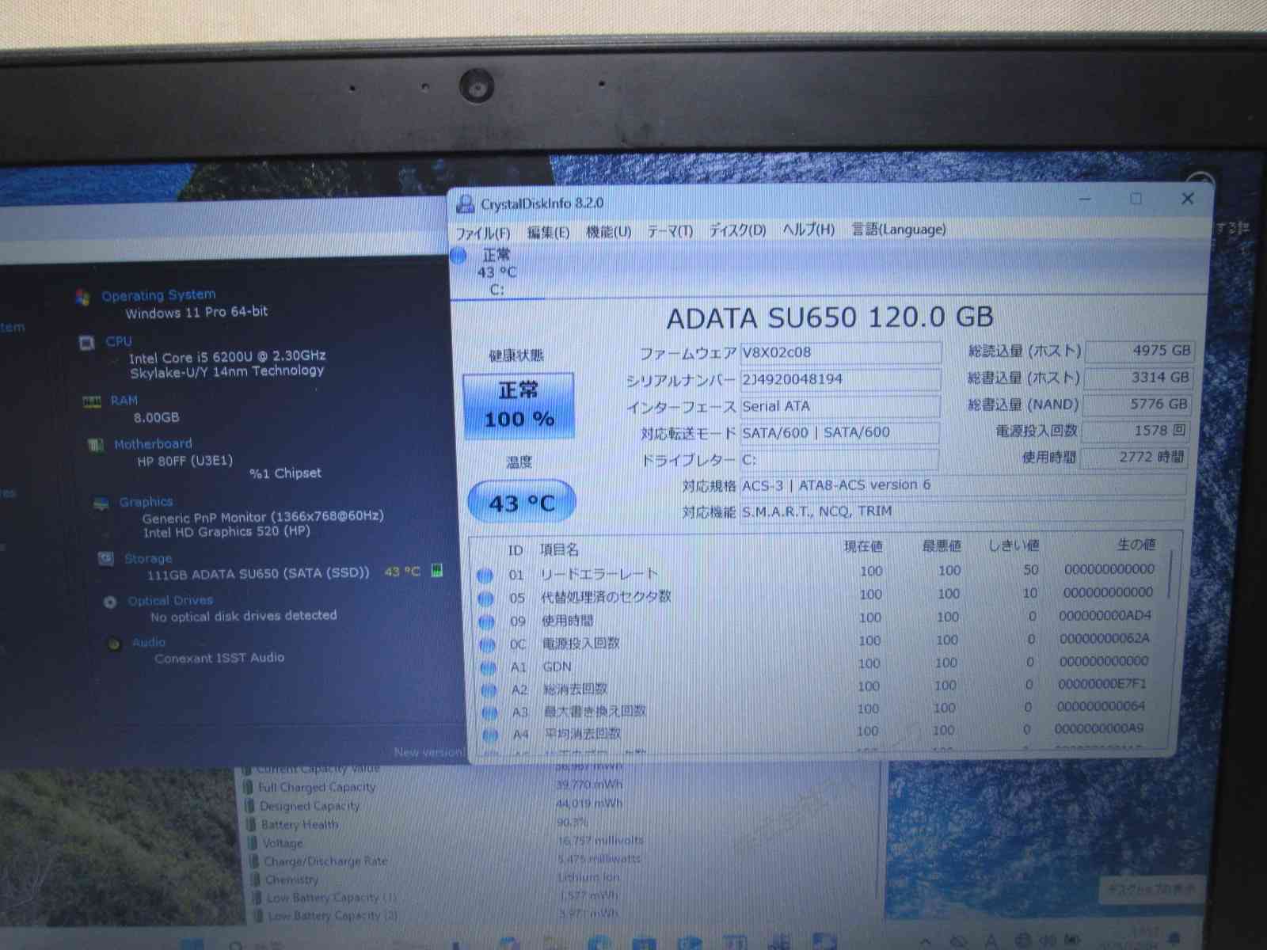Open the ファイル(F) menu
This screenshot has width=1267, height=950.
click(x=482, y=233)
